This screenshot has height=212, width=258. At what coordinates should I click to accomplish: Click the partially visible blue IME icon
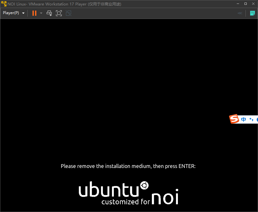(257, 119)
